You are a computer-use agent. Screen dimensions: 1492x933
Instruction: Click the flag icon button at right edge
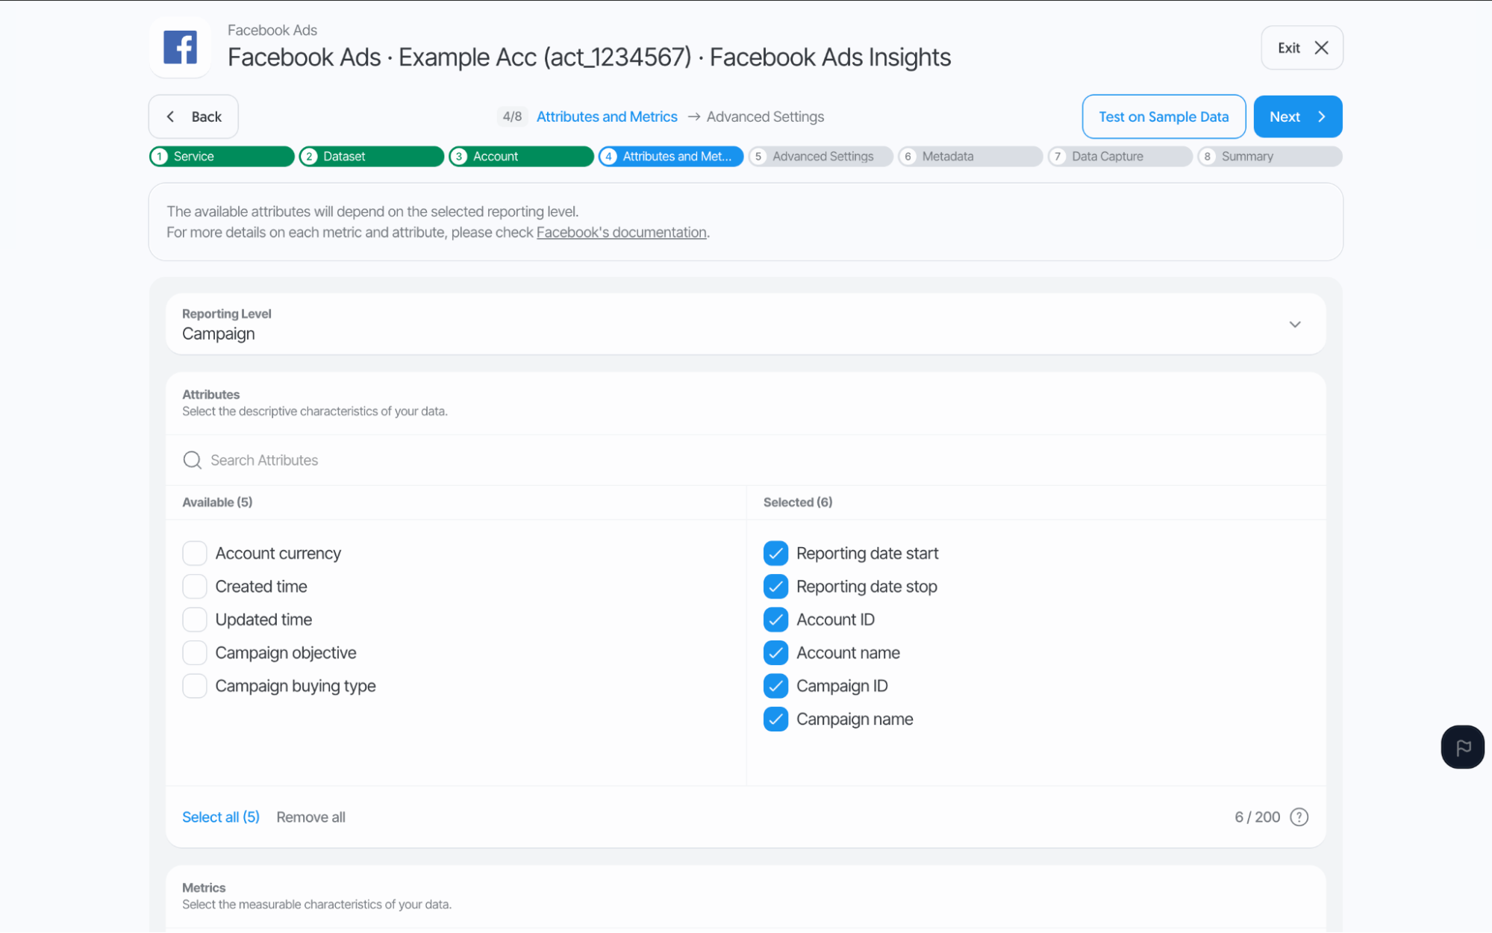tap(1462, 746)
